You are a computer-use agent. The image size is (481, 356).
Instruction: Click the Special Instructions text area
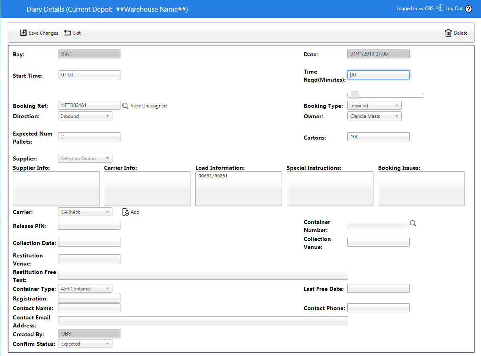[330, 189]
